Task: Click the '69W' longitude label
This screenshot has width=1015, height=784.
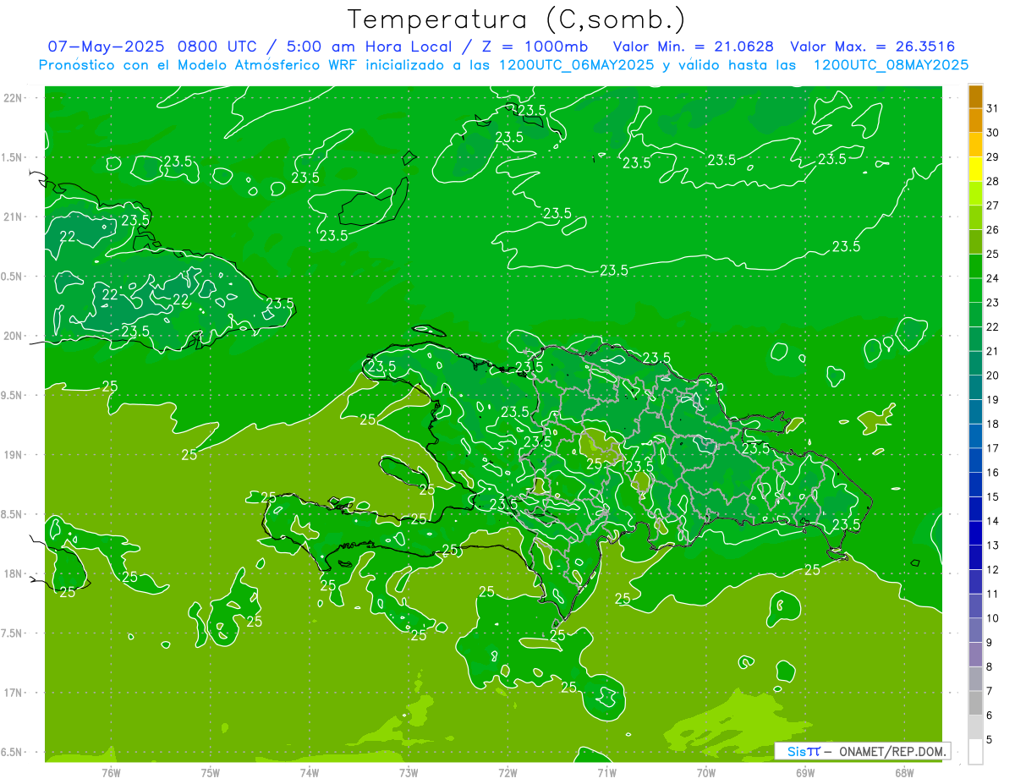Action: point(805,772)
